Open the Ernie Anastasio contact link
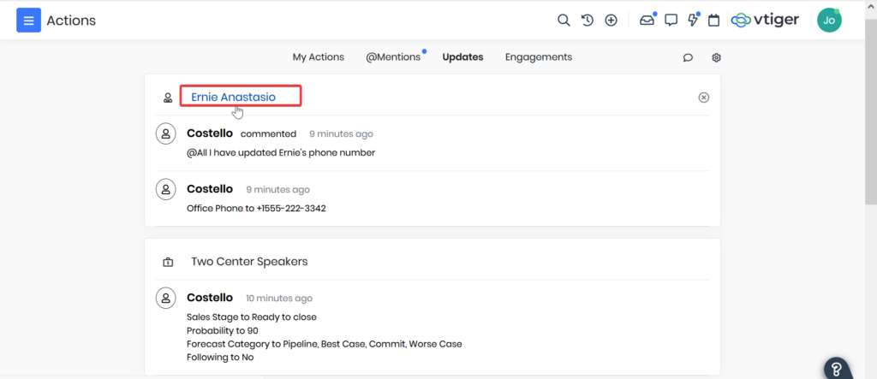This screenshot has height=379, width=877. 233,97
